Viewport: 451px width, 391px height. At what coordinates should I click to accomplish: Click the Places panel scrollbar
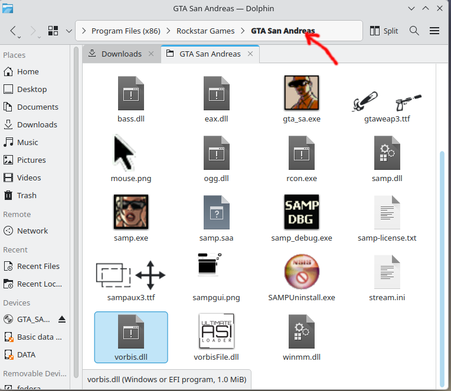tap(76, 212)
